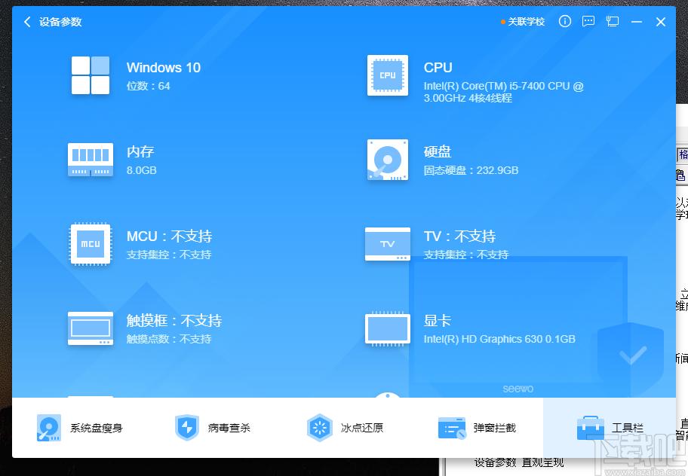Click the 关联学校 link

tap(526, 22)
